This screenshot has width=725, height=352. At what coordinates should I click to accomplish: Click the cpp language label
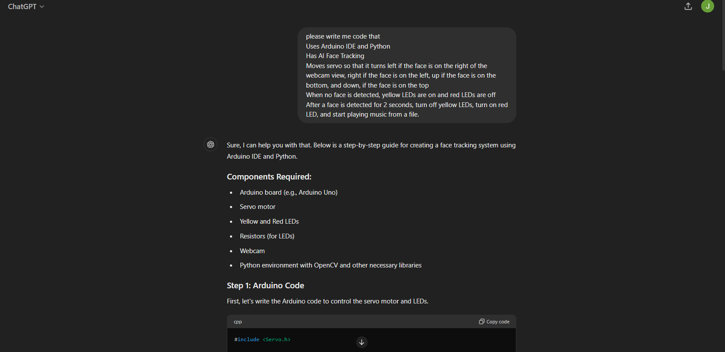click(238, 322)
